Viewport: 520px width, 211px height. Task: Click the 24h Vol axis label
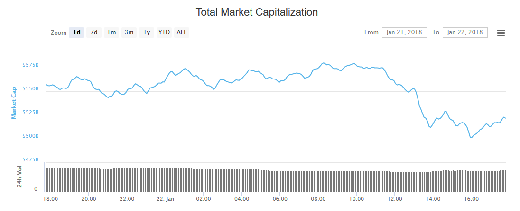(x=20, y=176)
